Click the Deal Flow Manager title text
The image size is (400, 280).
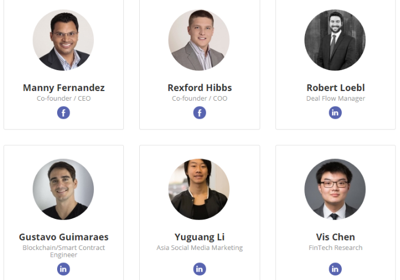(x=336, y=98)
